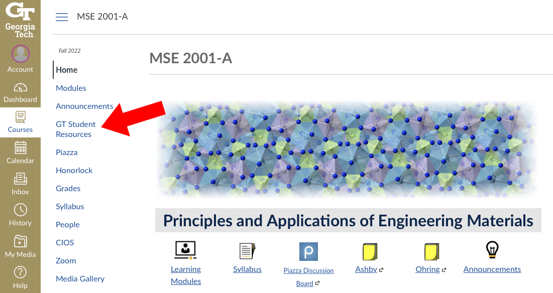Click the Announcements lightbulb icon
The width and height of the screenshot is (553, 293).
492,250
